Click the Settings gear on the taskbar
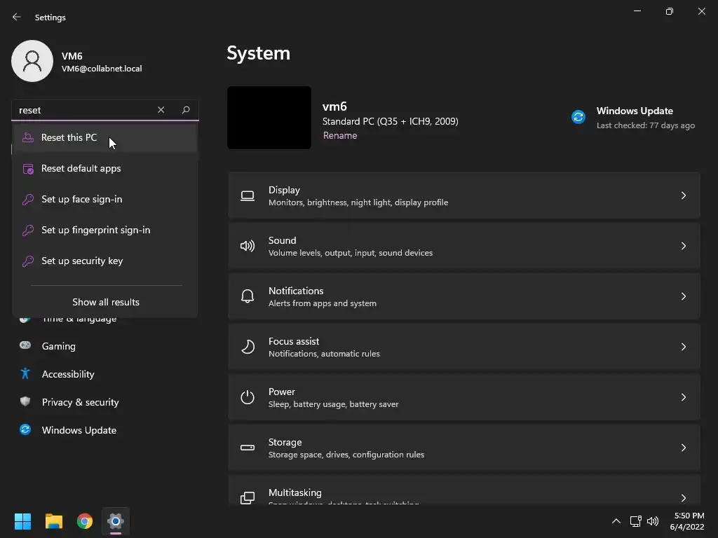This screenshot has width=718, height=538. 116,521
